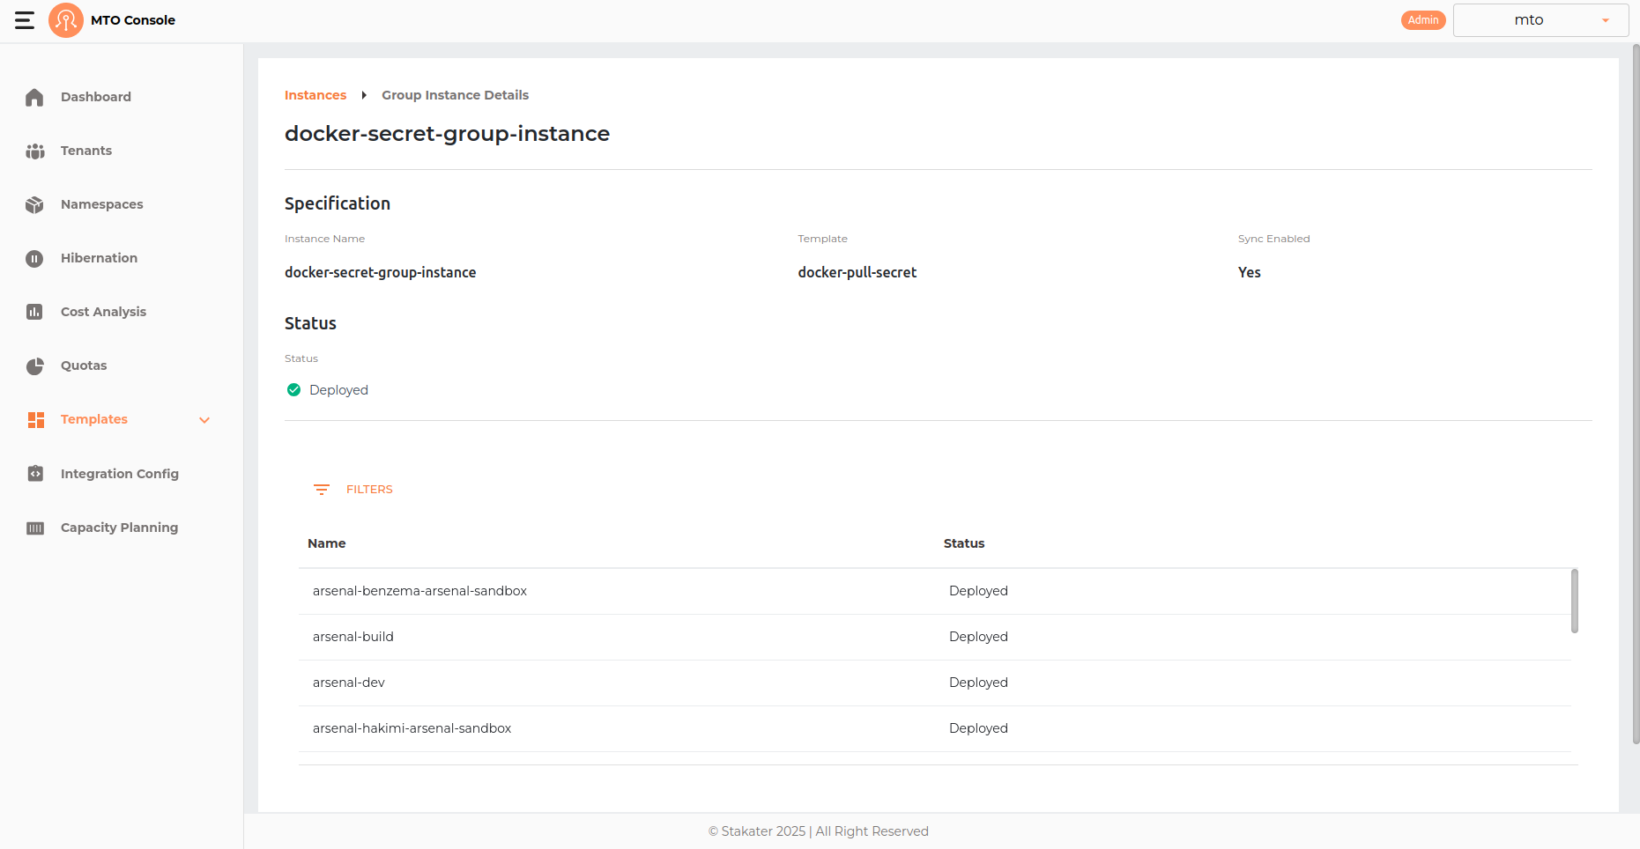Click the Hibernation pause icon
The image size is (1640, 849).
click(34, 259)
